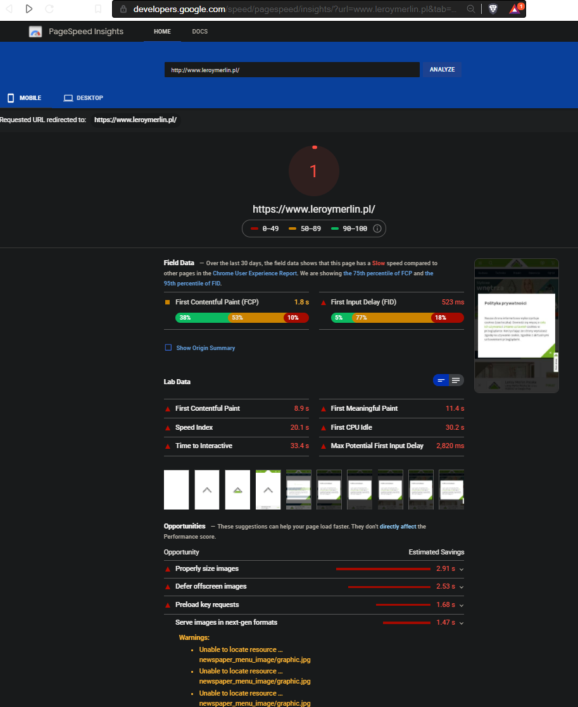Click the Brave Shields lion icon
The image size is (578, 707).
[493, 9]
